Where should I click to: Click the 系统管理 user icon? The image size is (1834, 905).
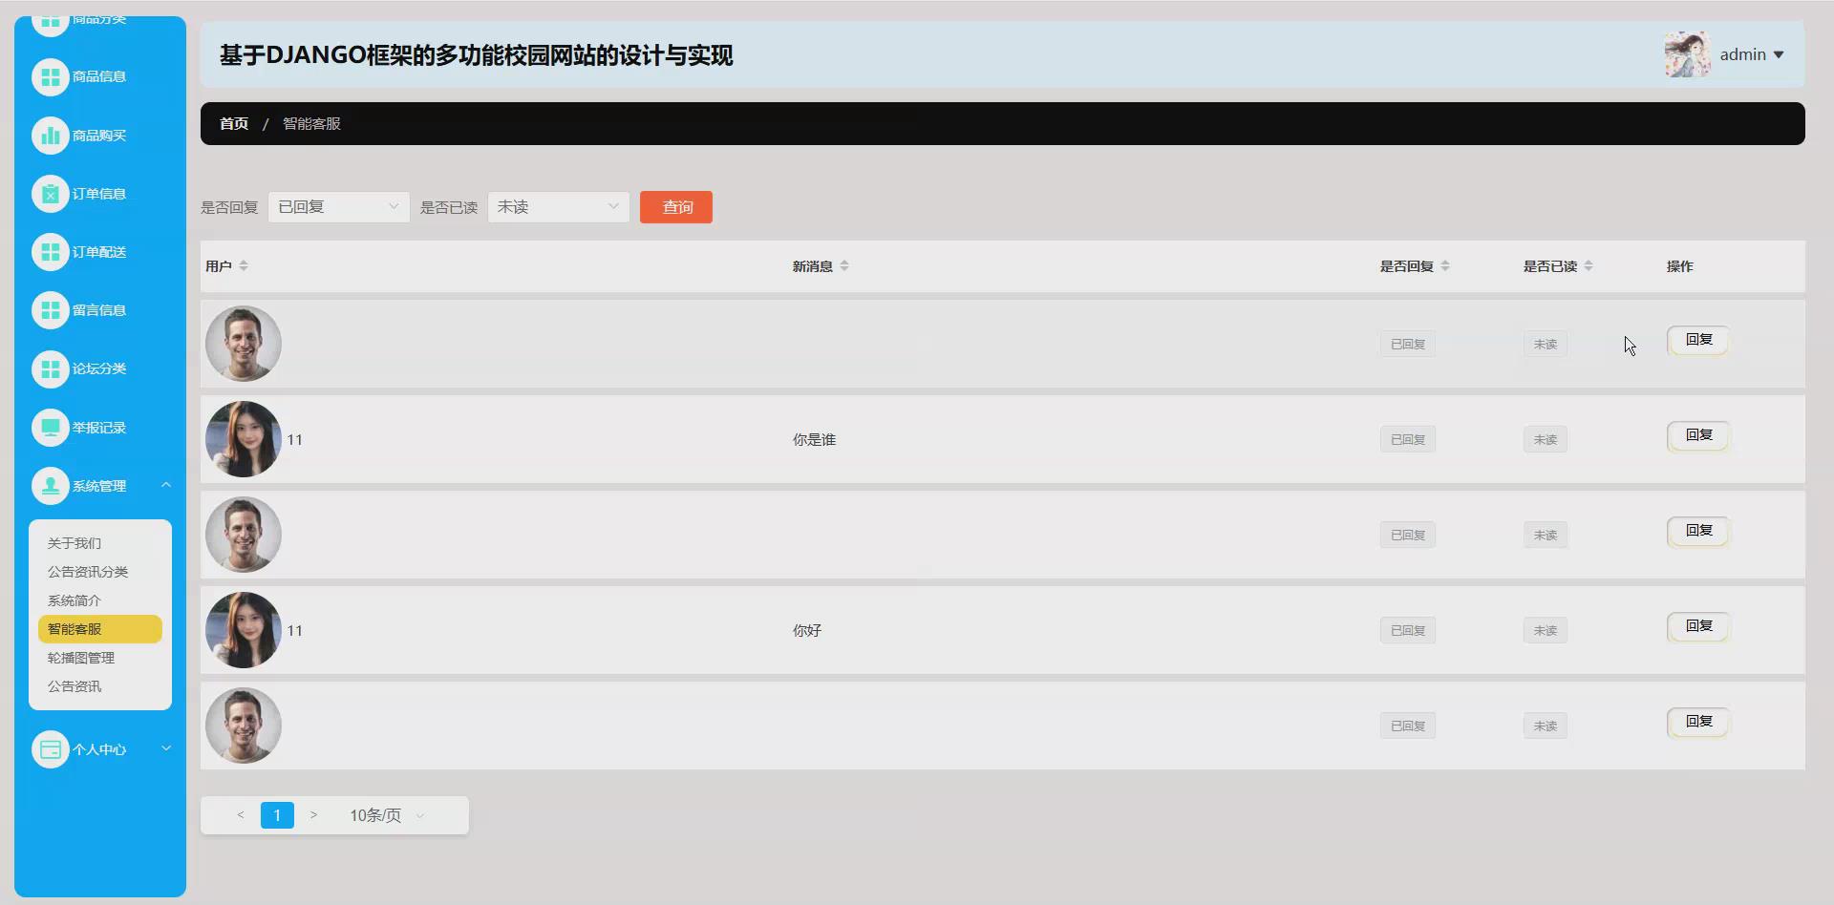point(51,486)
